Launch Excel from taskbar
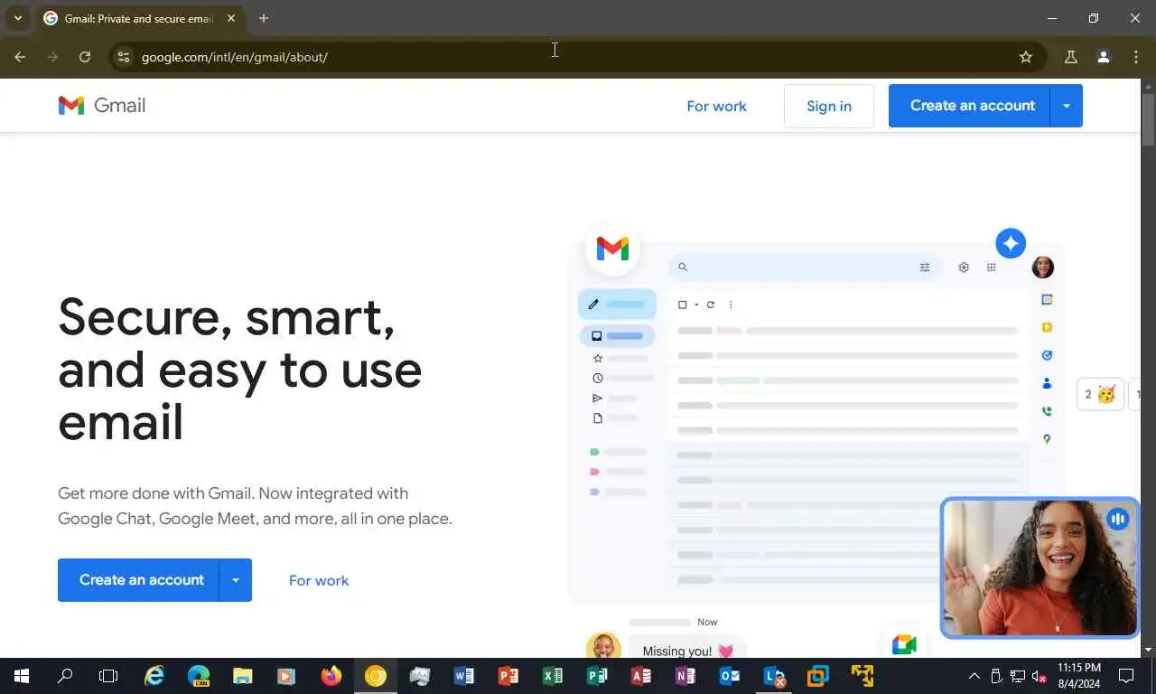This screenshot has height=694, width=1156. coord(553,676)
